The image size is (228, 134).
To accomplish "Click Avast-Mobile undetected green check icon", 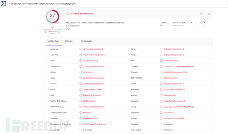I will [161, 130].
